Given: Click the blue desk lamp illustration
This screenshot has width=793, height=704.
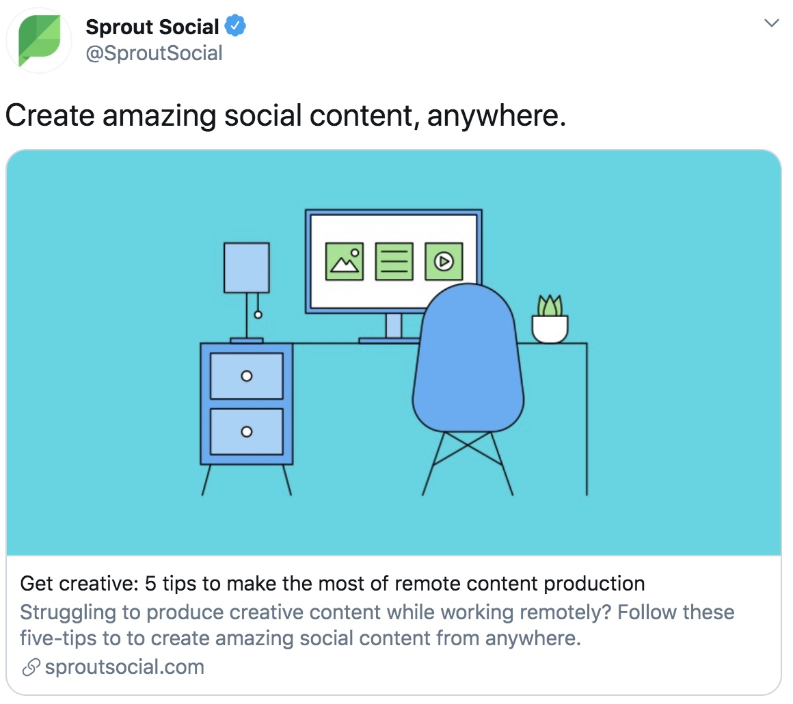Looking at the screenshot, I should pyautogui.click(x=247, y=293).
